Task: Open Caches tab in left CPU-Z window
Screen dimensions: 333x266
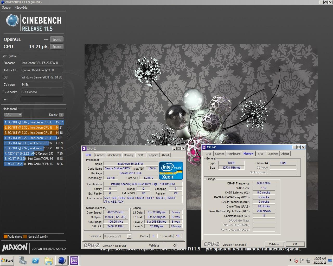Action: point(100,155)
